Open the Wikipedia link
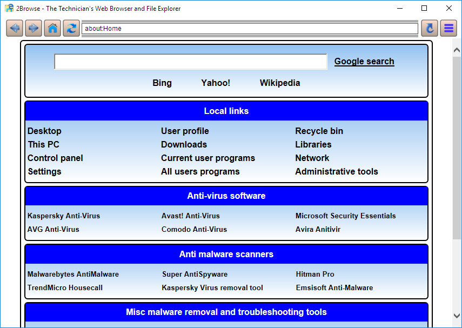The image size is (462, 328). point(280,83)
